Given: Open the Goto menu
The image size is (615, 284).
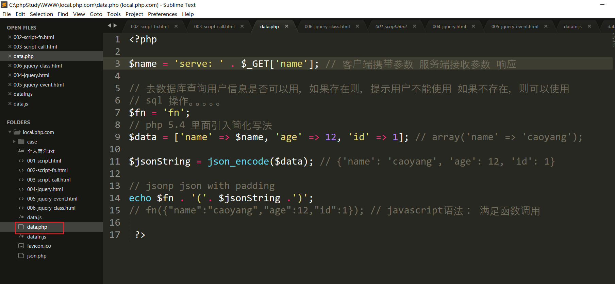Looking at the screenshot, I should [96, 14].
